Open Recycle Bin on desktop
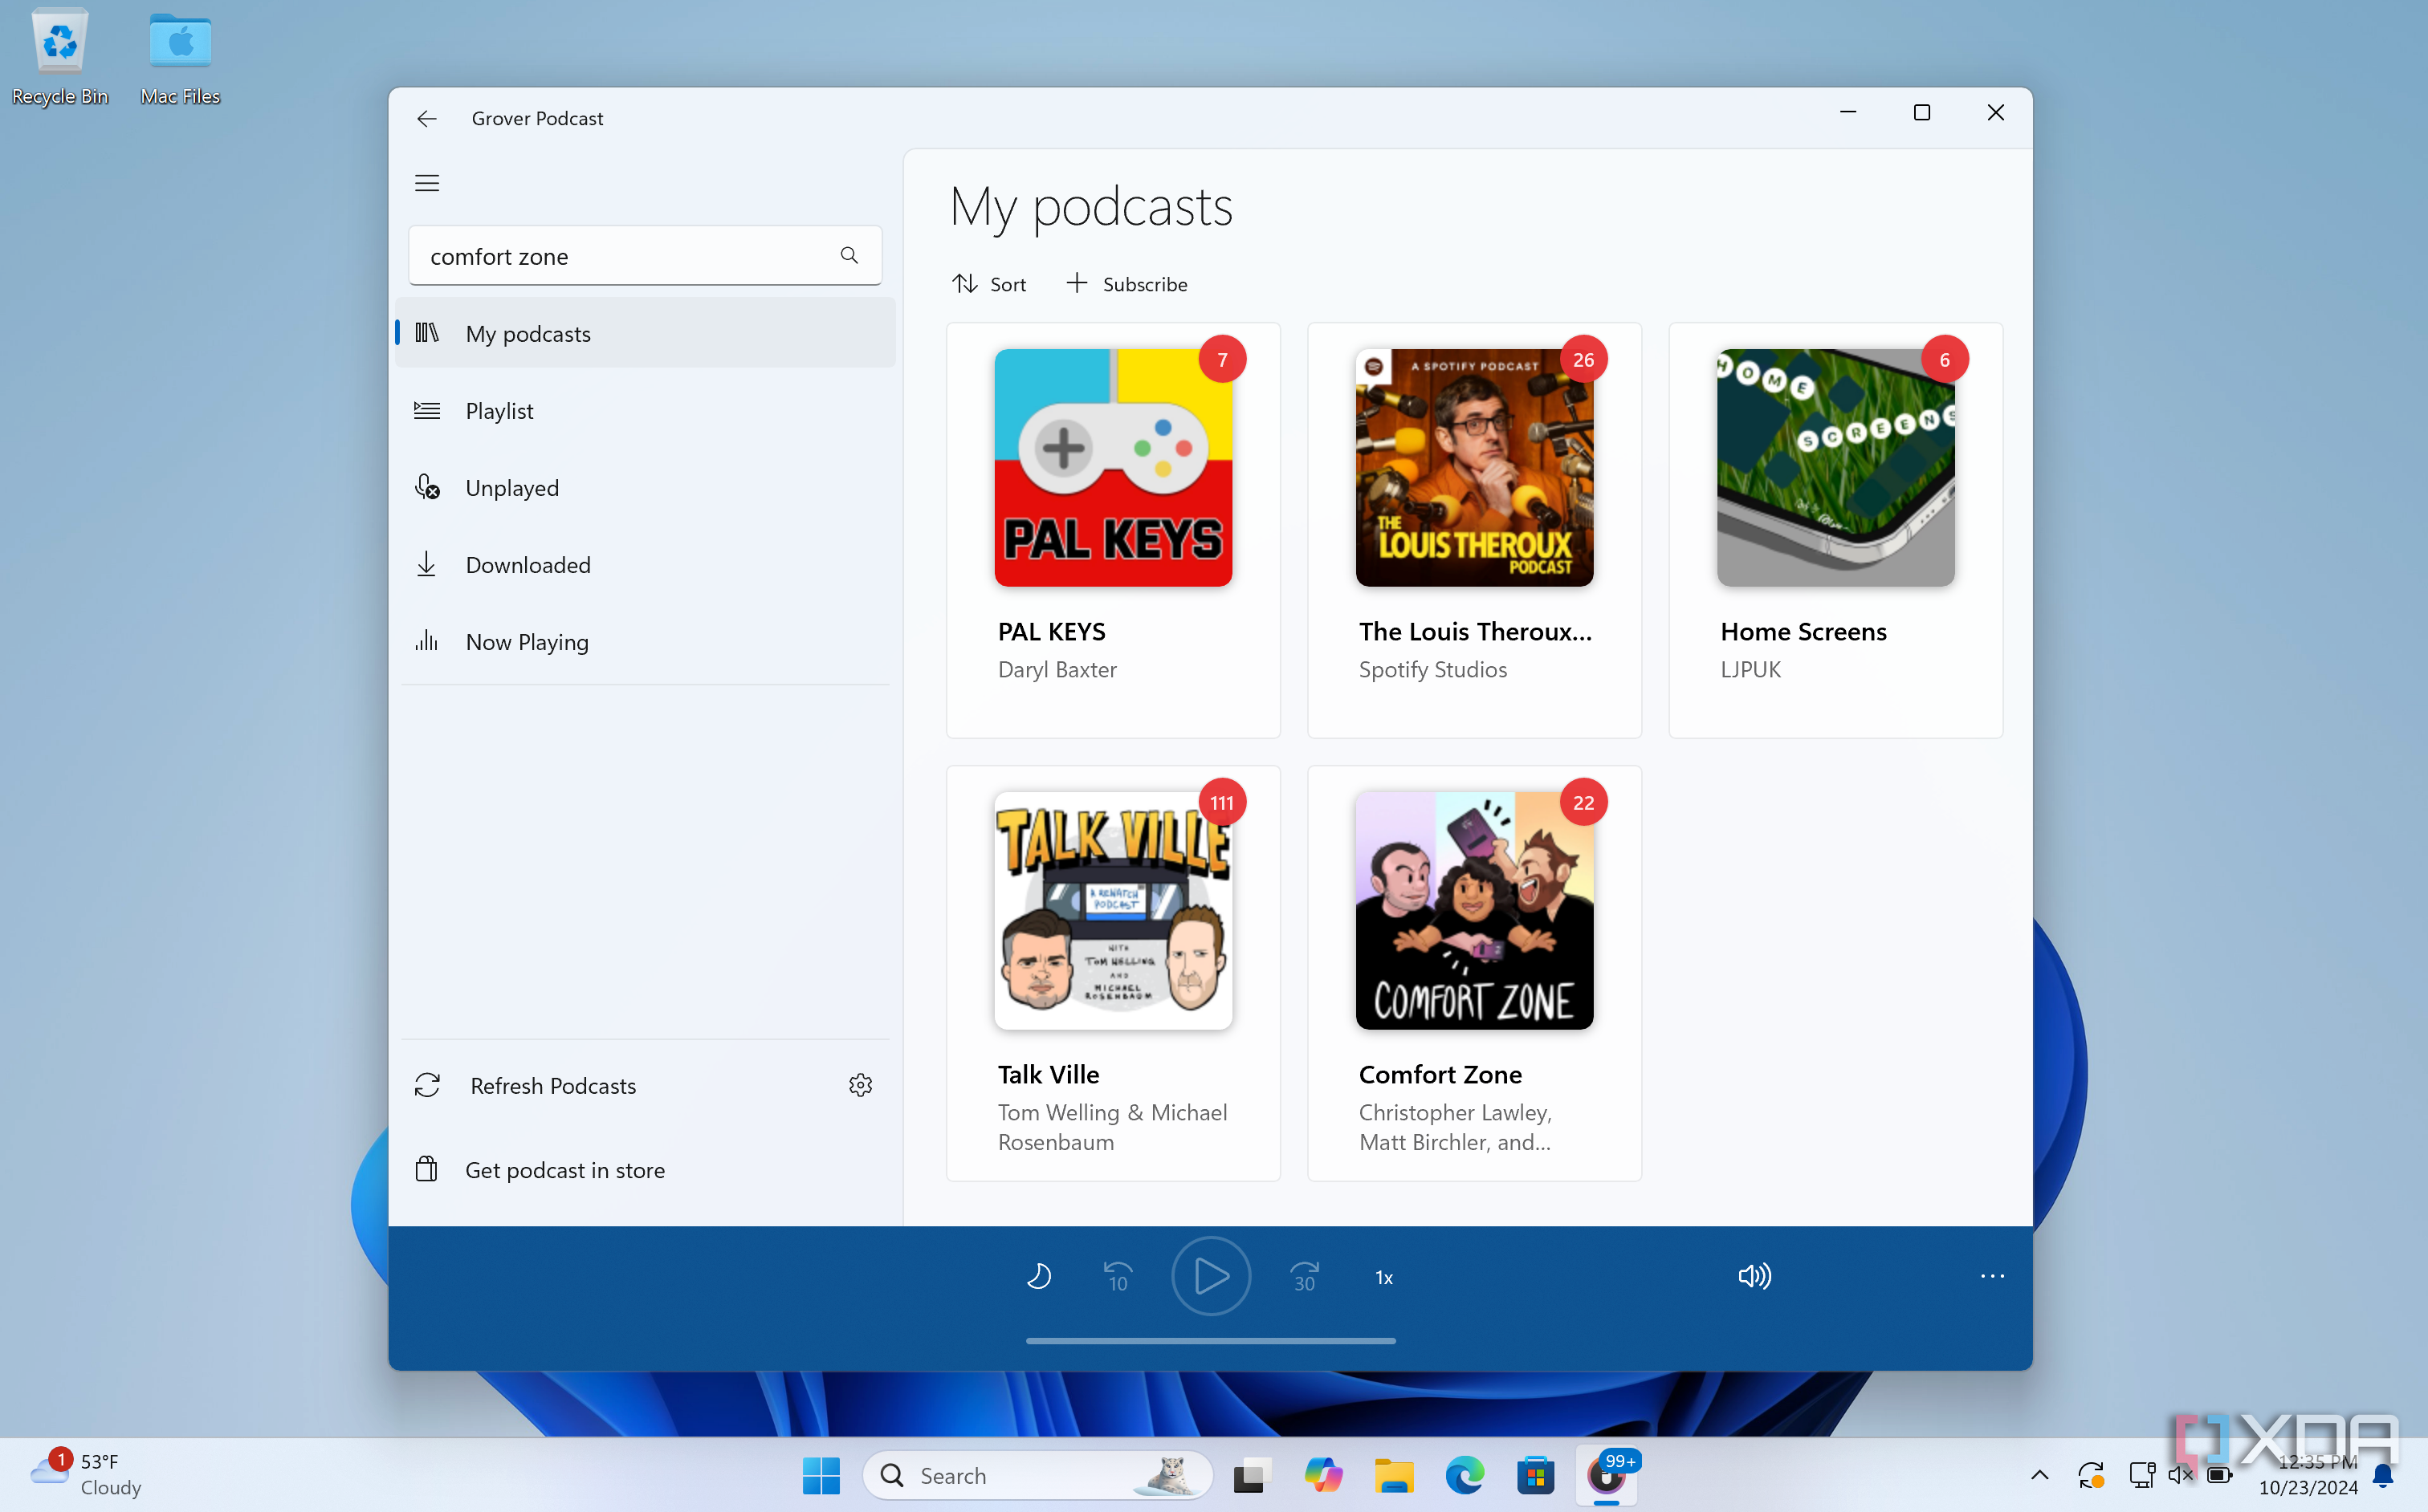 point(60,56)
